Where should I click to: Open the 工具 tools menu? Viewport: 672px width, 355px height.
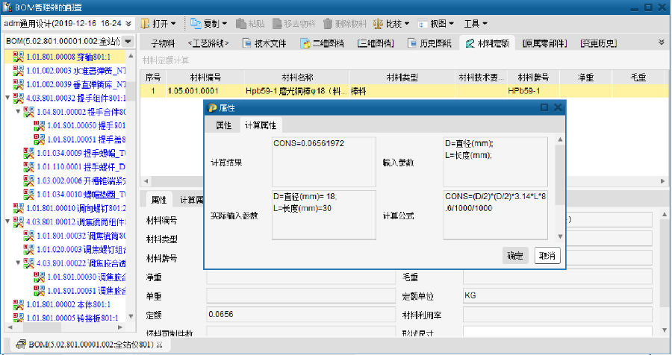(x=476, y=24)
